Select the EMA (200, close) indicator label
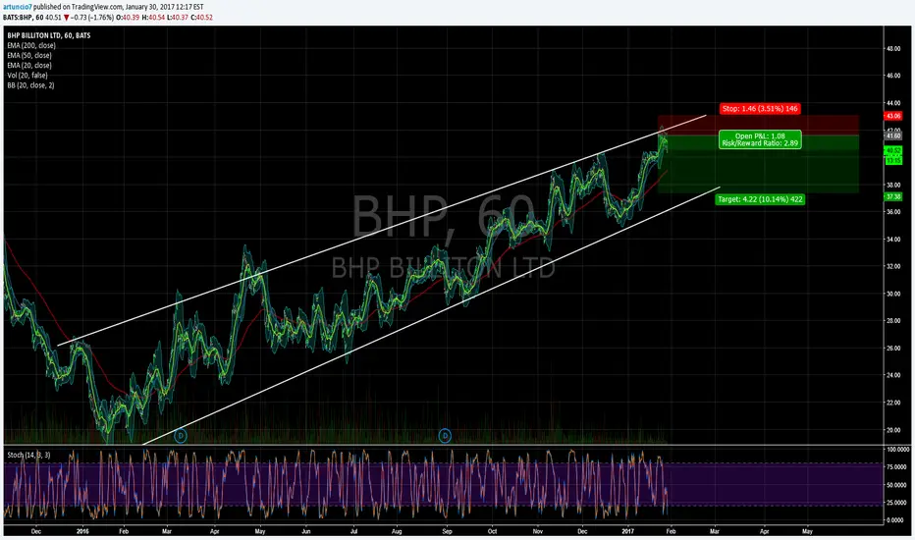The image size is (915, 540). (x=31, y=45)
